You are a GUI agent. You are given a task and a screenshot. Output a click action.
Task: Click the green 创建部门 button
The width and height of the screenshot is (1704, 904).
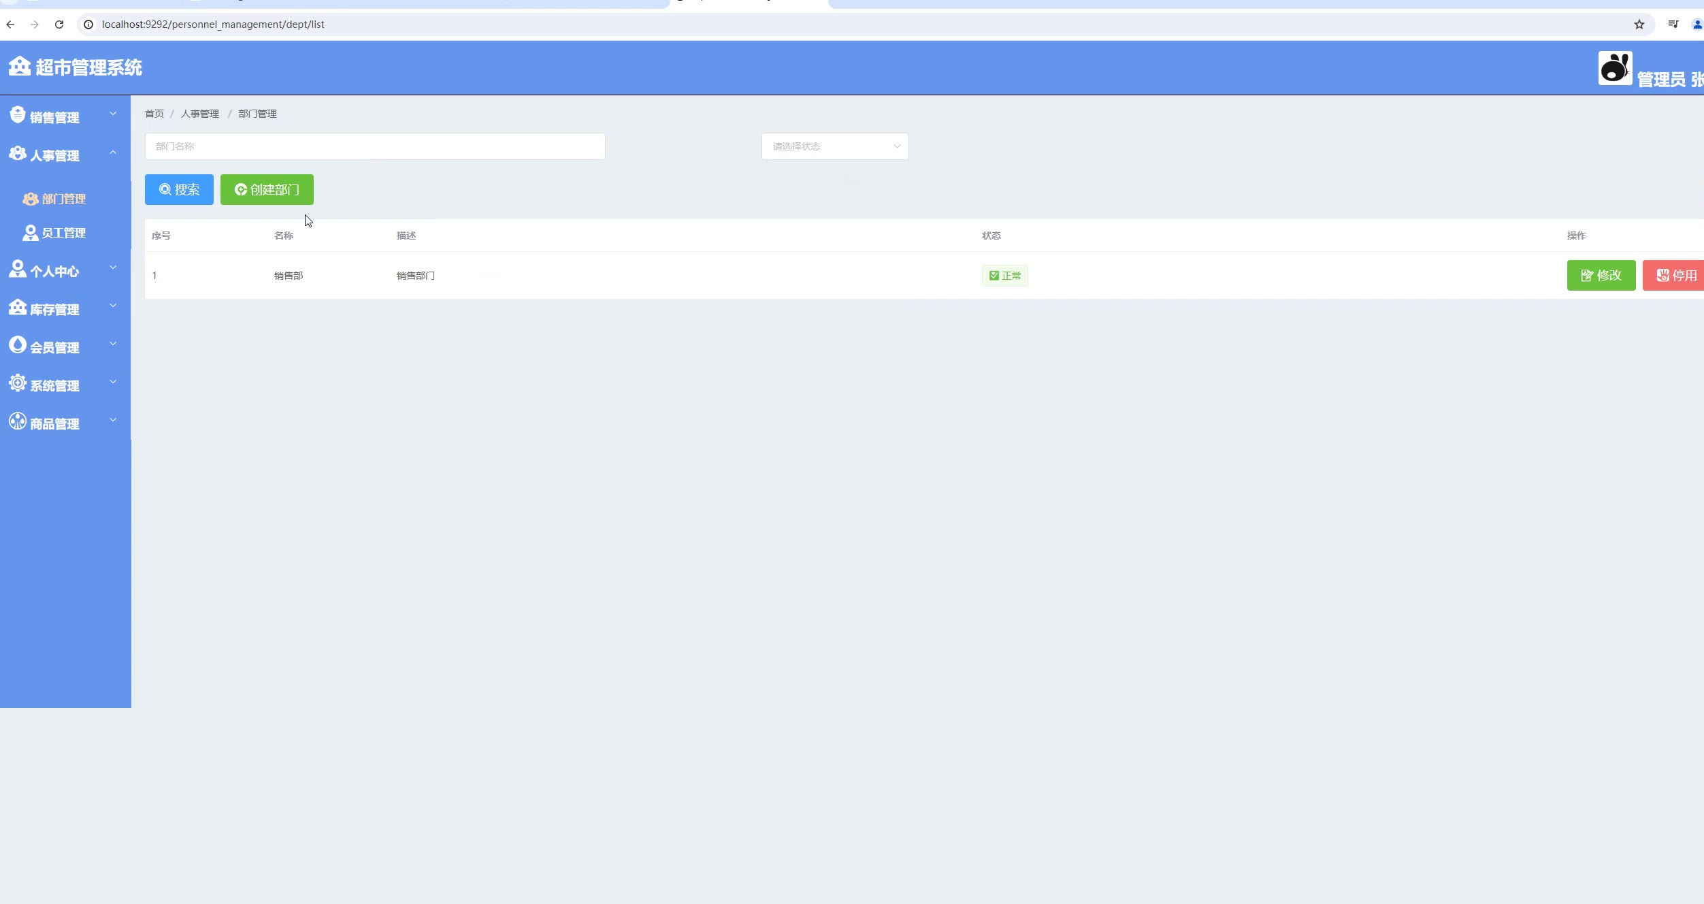(x=267, y=189)
